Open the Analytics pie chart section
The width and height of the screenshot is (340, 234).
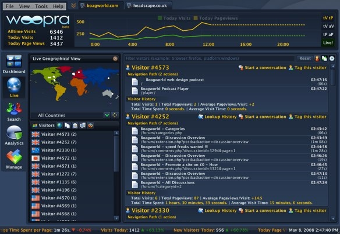14,133
